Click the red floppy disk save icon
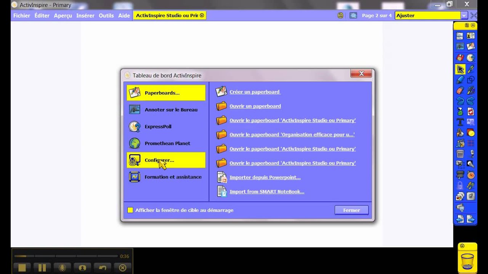 tap(460, 58)
